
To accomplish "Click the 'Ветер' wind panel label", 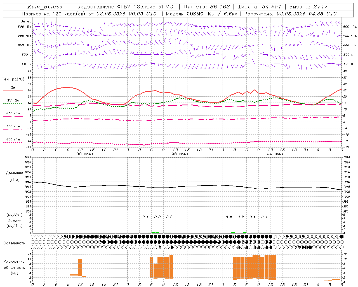I will [x=26, y=21].
